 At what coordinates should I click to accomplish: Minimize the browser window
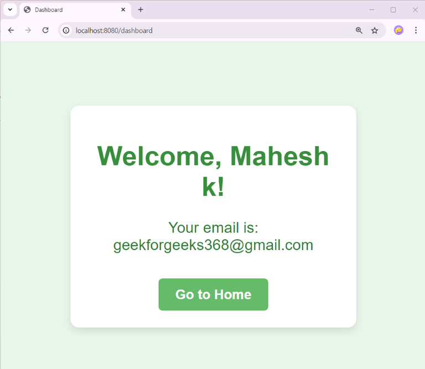(x=372, y=10)
